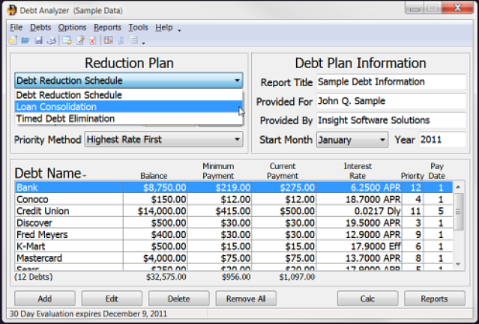Click the Priority column header

(x=412, y=176)
